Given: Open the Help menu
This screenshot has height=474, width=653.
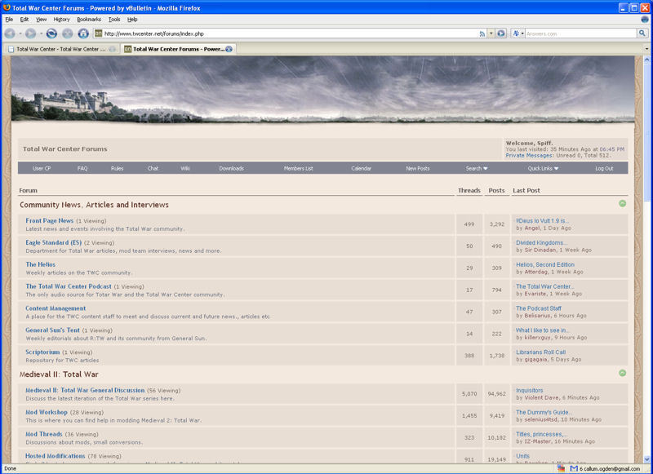Looking at the screenshot, I should point(132,19).
